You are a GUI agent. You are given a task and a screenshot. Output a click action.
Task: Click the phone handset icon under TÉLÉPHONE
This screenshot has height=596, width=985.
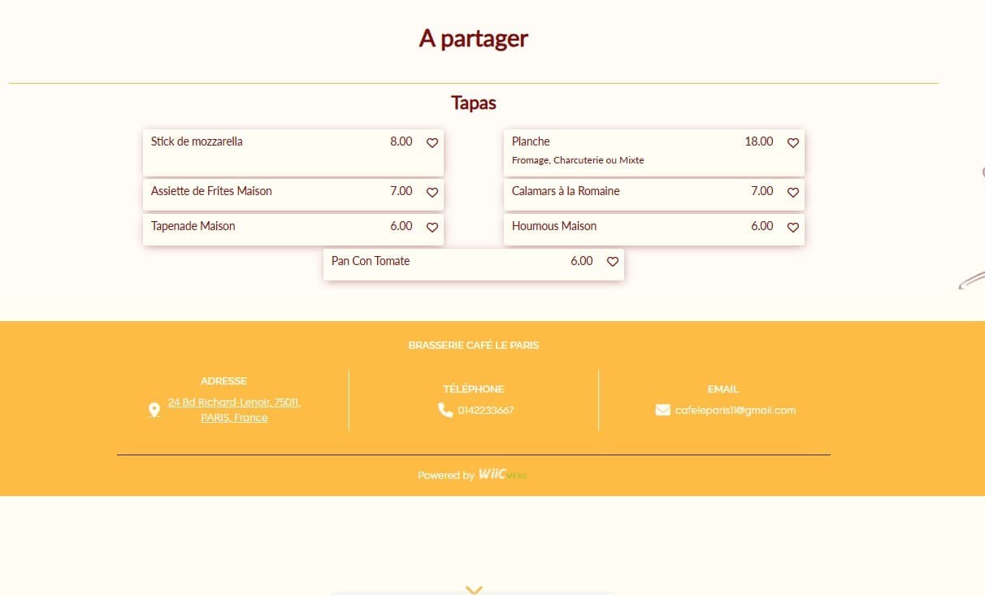coord(445,410)
